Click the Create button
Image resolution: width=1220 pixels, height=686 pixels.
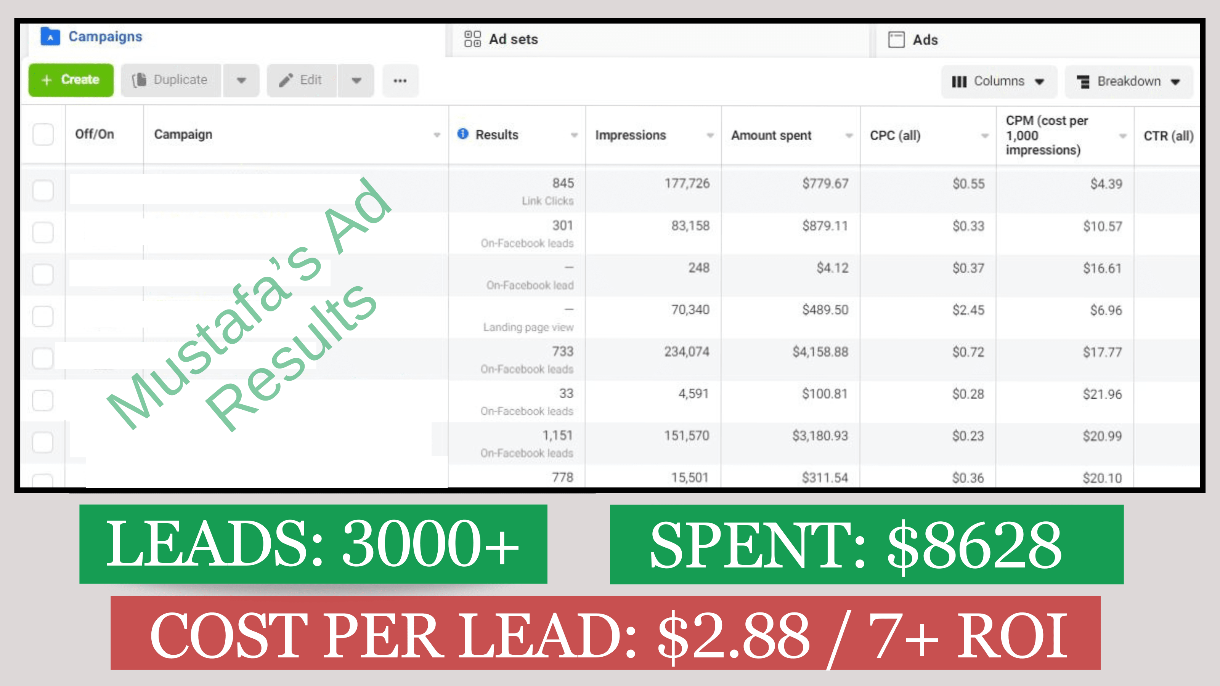coord(69,80)
